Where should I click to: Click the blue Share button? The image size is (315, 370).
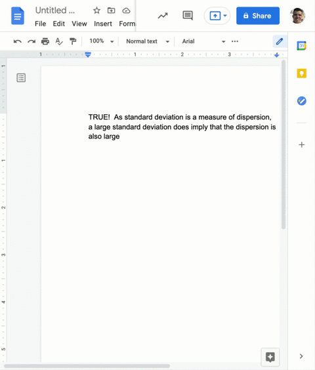click(258, 16)
